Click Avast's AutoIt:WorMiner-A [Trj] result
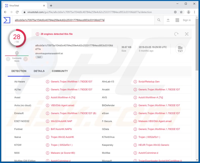The width and height of the screenshot is (200, 163). 63,97
